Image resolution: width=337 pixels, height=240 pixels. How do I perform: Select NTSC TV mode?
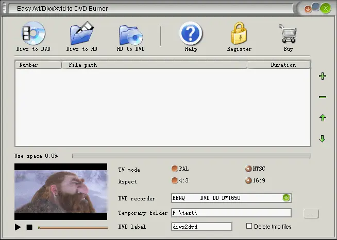point(249,169)
